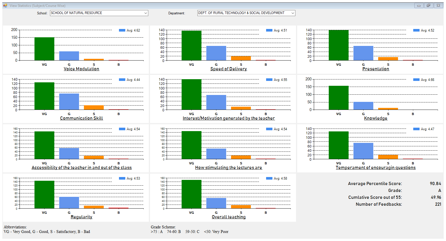
Task: Expand the Department combo box
Action: coord(293,13)
